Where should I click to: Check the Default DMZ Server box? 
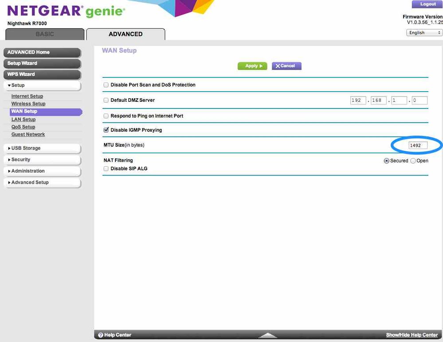(x=106, y=100)
